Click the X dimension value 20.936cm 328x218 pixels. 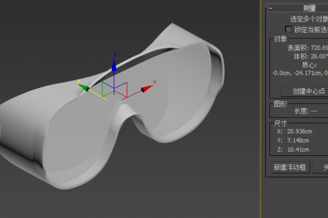[299, 131]
